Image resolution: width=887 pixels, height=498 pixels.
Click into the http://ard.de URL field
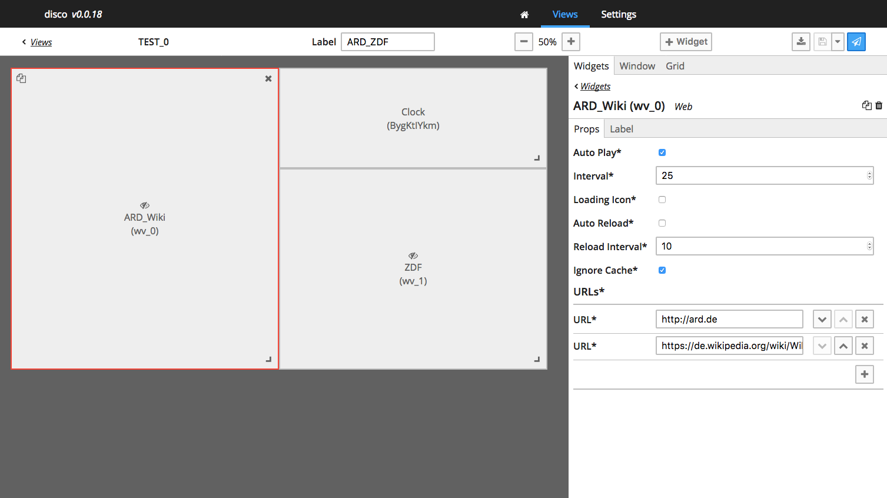[729, 319]
